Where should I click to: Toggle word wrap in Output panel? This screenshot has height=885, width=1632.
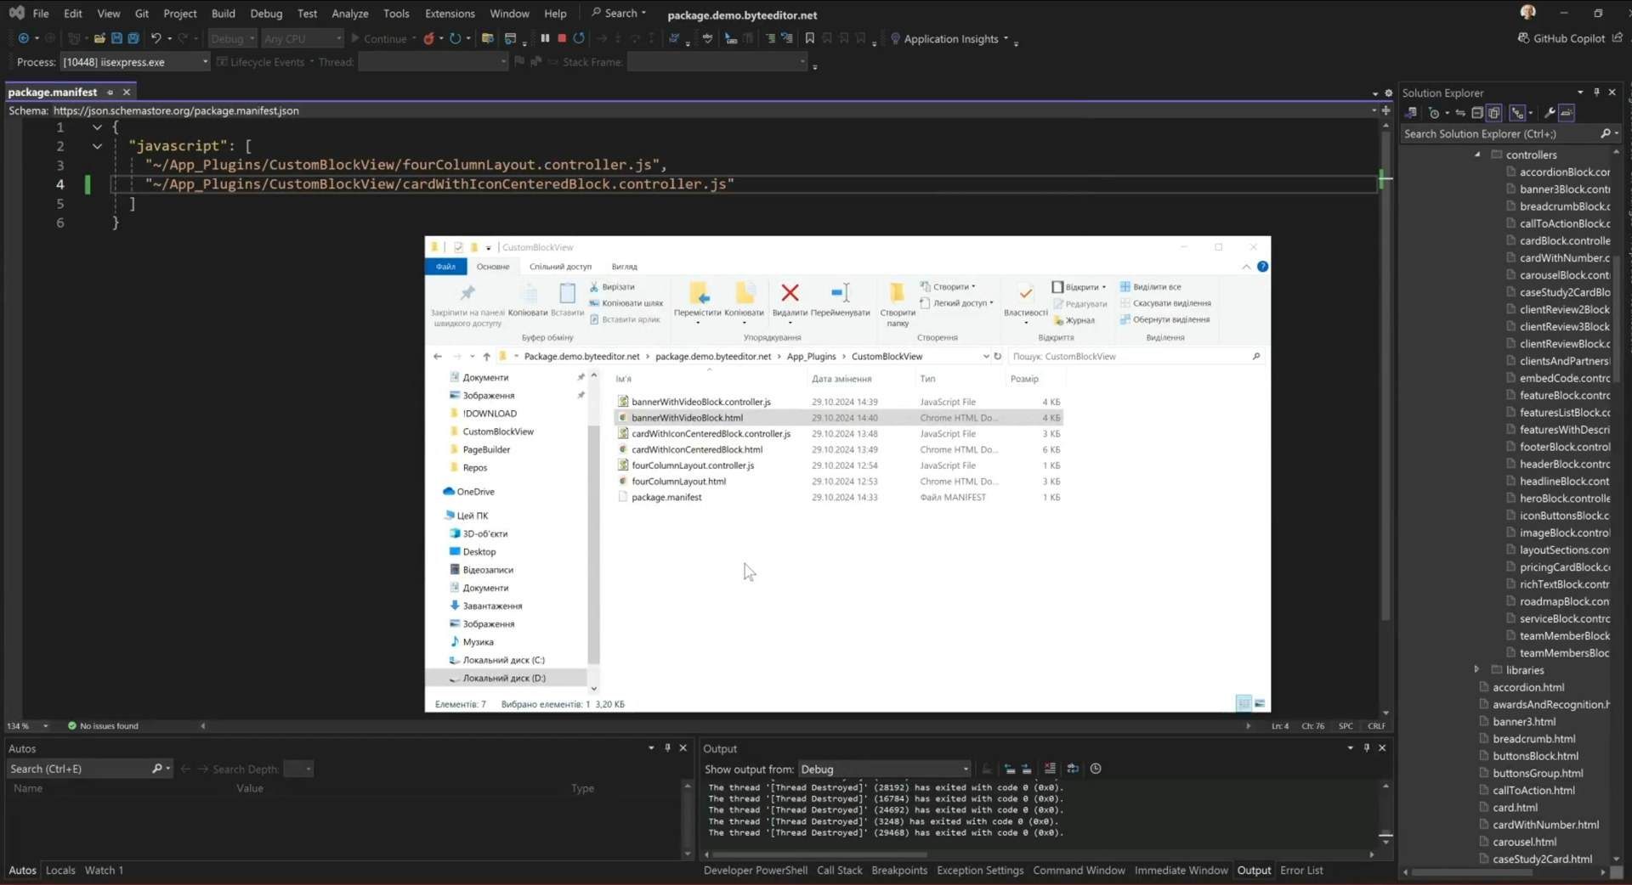(1073, 769)
